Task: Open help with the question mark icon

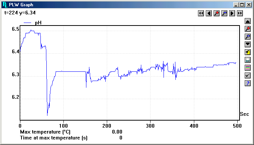Action: pyautogui.click(x=248, y=83)
